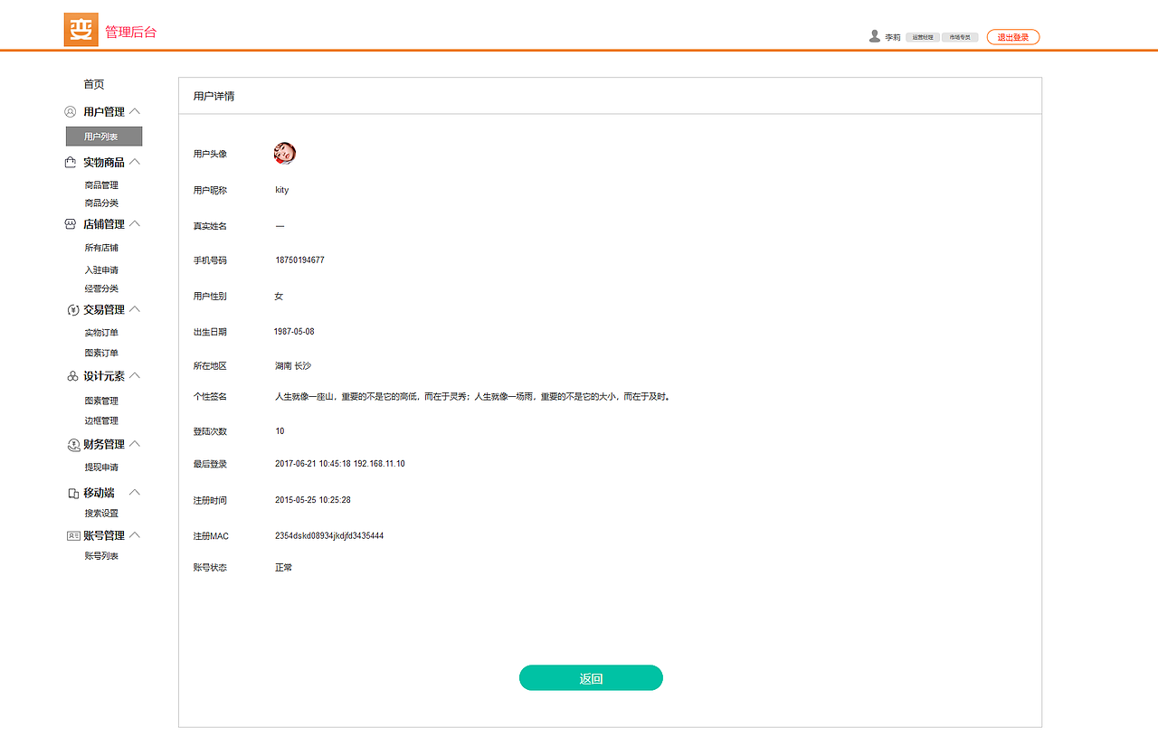
Task: Click the 用户管理 person icon
Action: (71, 112)
